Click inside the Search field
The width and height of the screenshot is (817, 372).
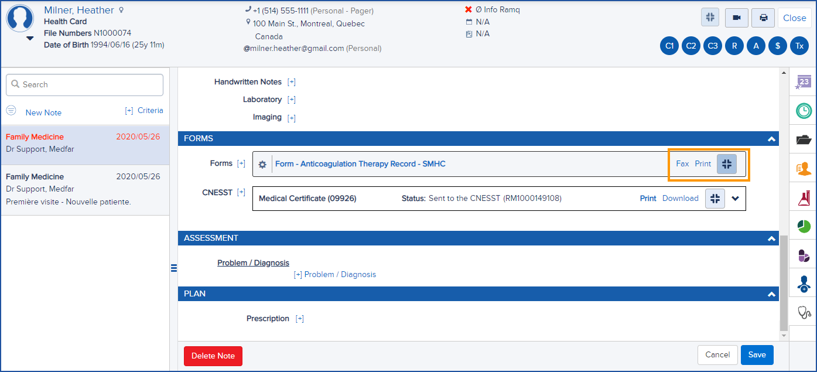point(84,84)
